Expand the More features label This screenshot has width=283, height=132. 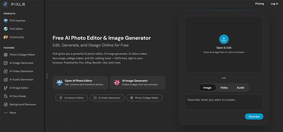click(x=13, y=113)
